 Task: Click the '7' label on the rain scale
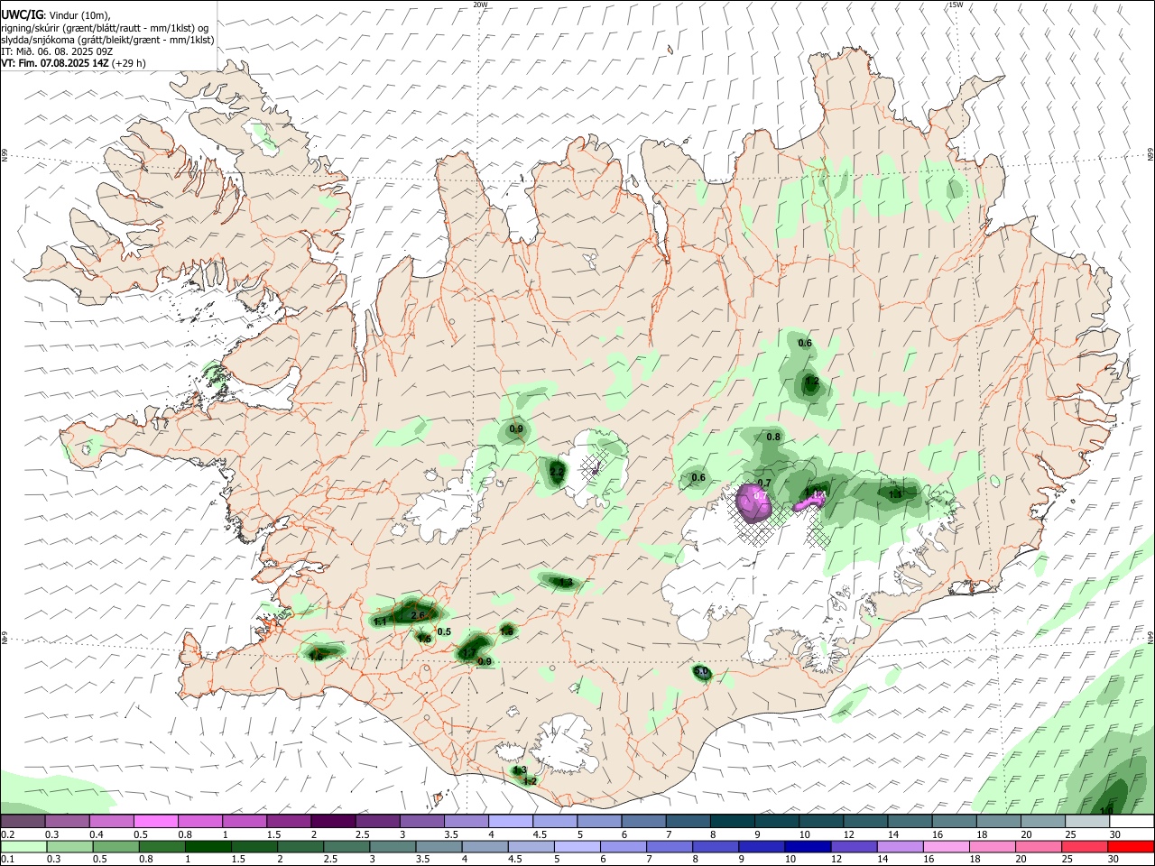(x=649, y=860)
